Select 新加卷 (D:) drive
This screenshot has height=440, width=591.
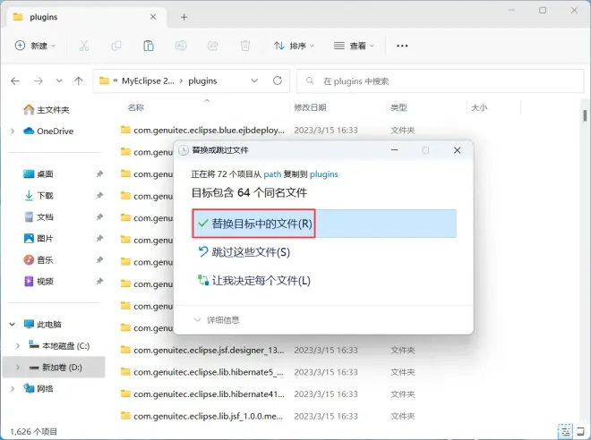[x=56, y=367]
